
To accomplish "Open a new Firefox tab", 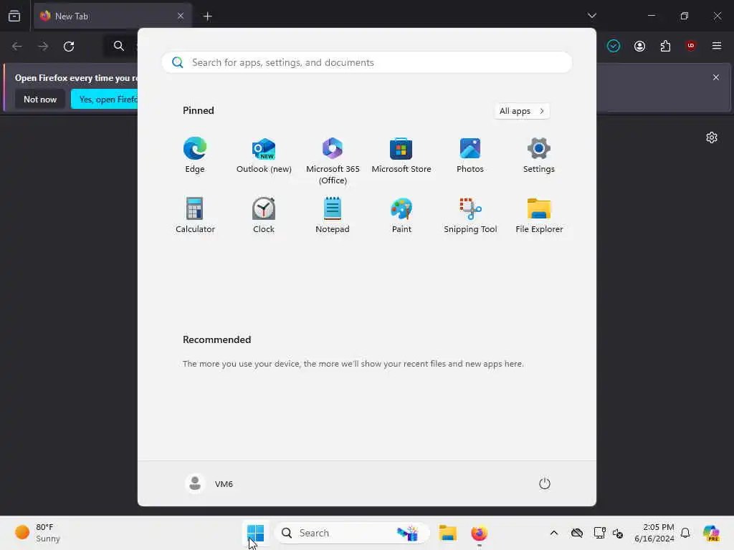I will [x=207, y=16].
